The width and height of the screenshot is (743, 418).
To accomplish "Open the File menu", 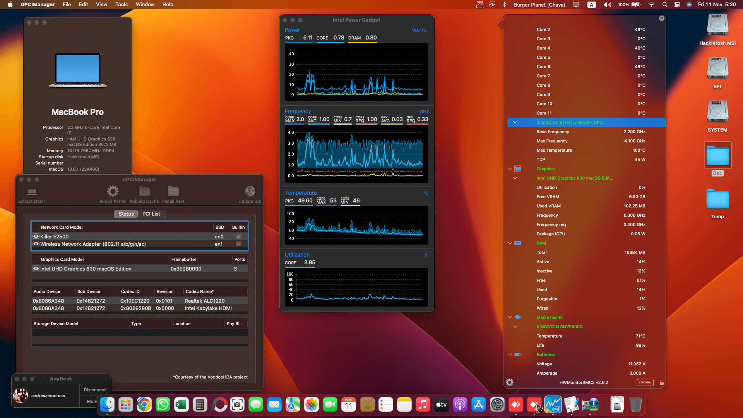I will point(67,5).
